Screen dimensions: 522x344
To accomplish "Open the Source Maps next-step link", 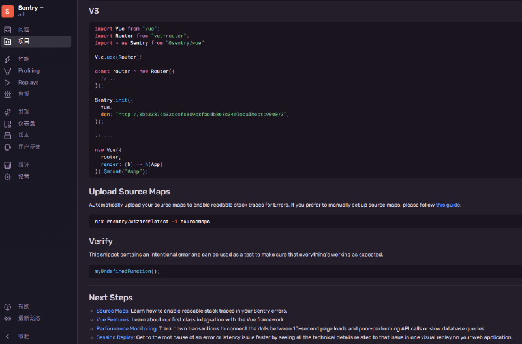I will (x=113, y=311).
